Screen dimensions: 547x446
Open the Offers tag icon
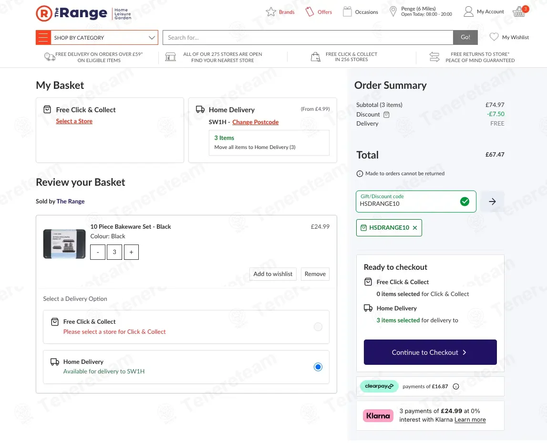click(310, 12)
